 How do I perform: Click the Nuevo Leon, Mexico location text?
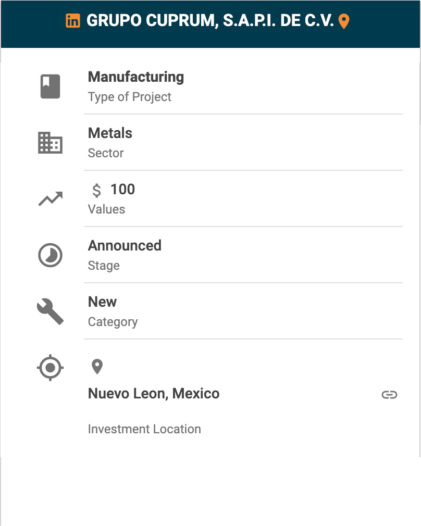154,394
